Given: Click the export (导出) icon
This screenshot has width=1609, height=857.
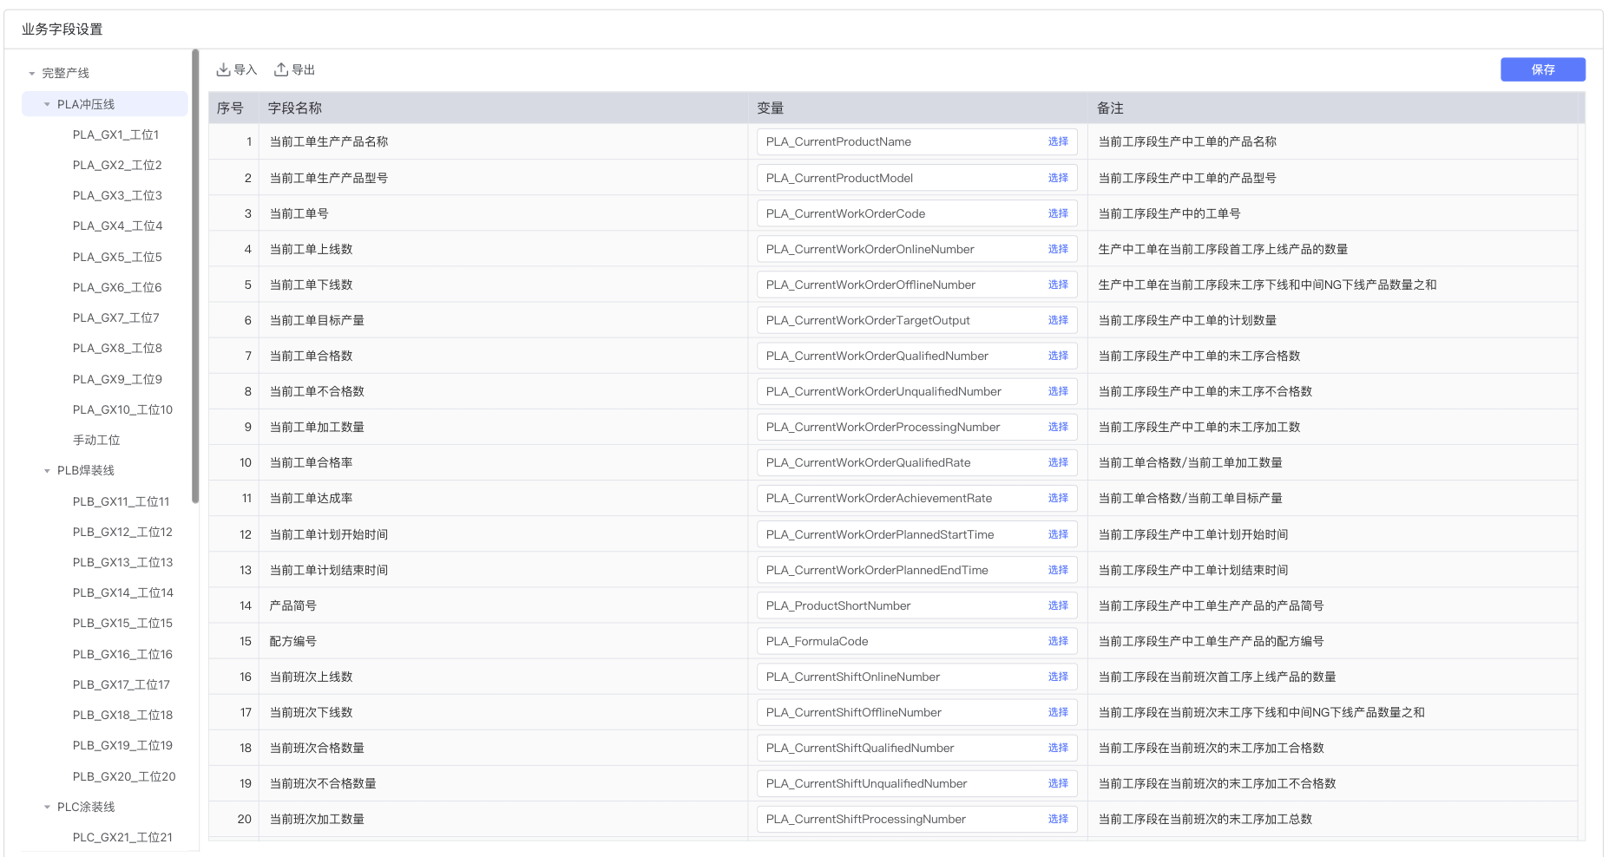Looking at the screenshot, I should click(281, 69).
